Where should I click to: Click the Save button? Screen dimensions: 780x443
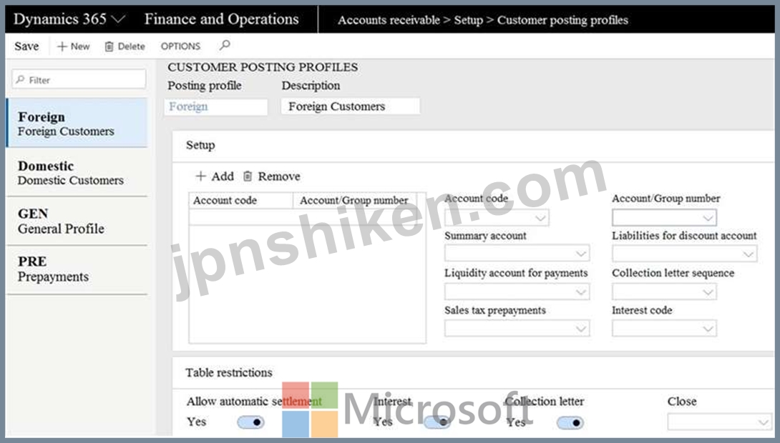click(26, 46)
